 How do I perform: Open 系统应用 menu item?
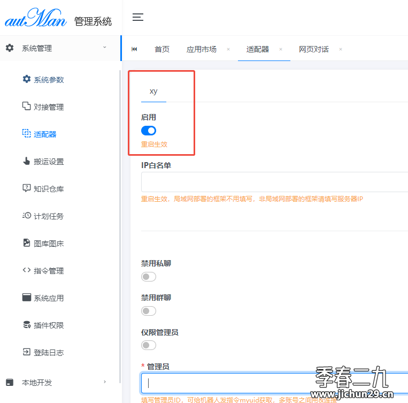(x=49, y=298)
